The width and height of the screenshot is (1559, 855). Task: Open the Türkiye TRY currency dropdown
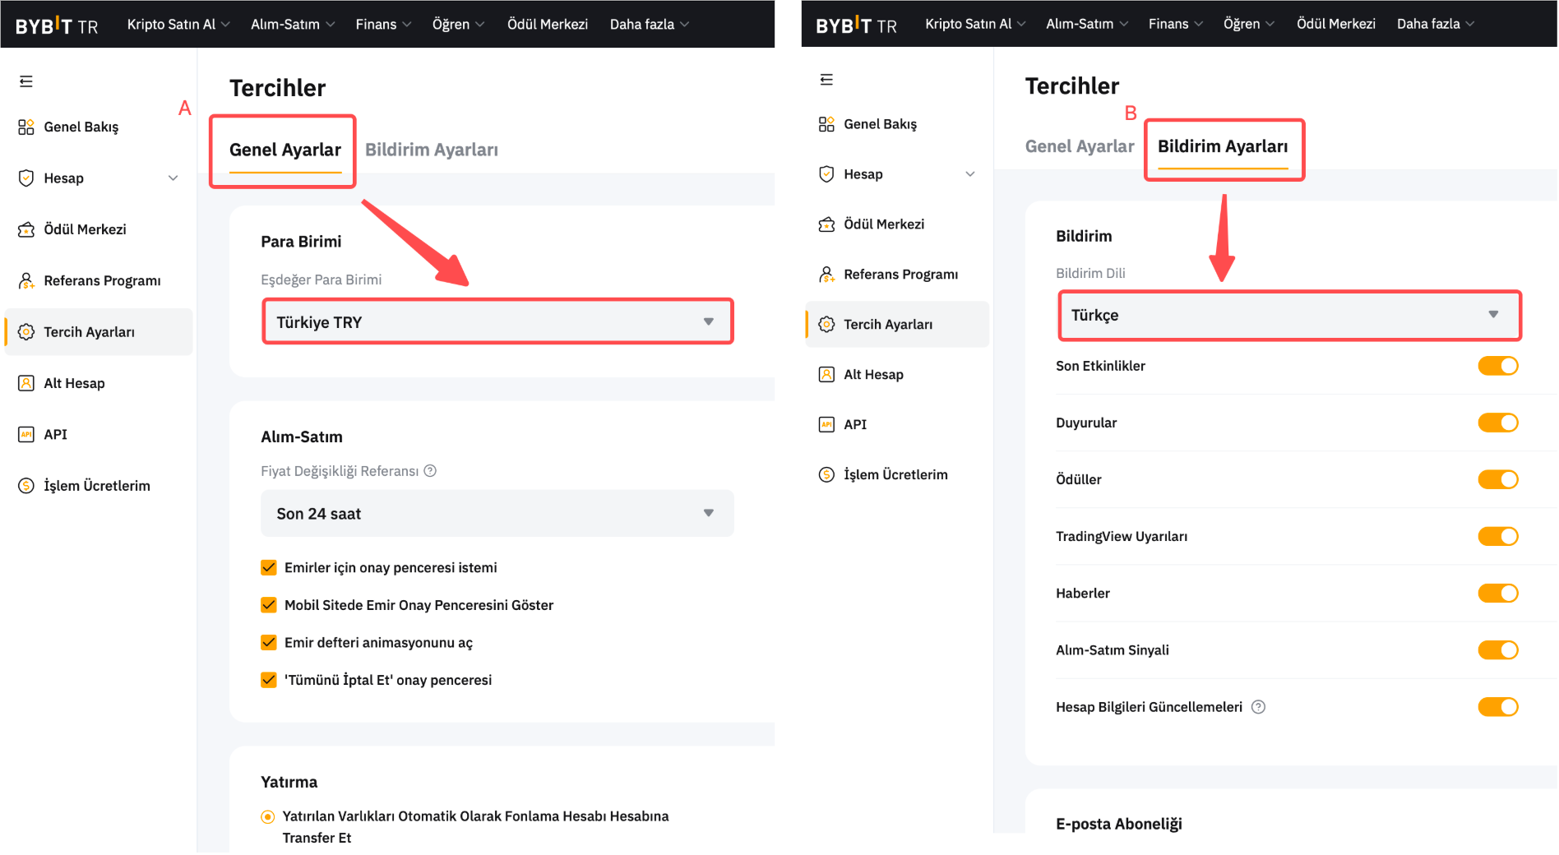[497, 322]
